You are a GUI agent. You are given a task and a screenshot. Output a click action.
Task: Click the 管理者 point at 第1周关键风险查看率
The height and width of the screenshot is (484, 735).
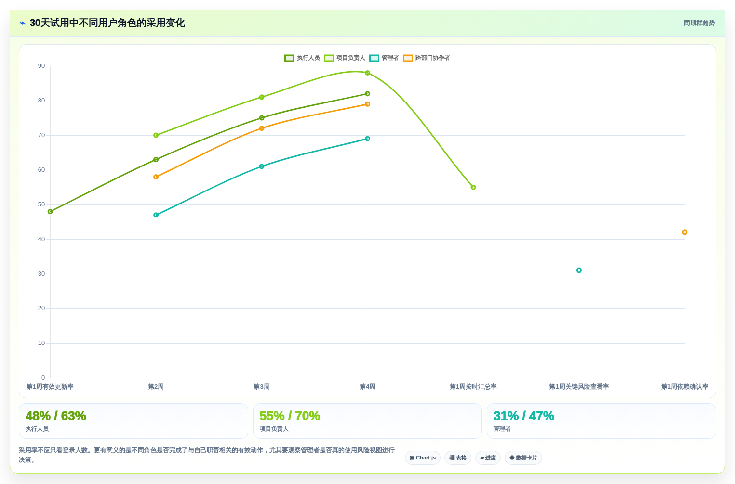pos(579,270)
